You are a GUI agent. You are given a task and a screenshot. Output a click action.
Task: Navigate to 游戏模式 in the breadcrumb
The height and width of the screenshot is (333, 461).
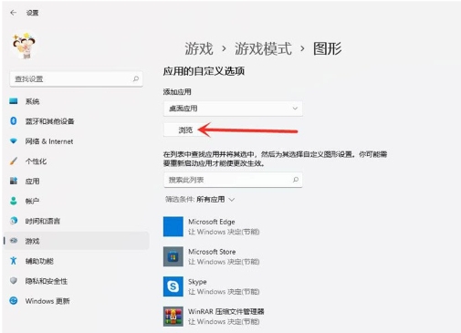[263, 48]
